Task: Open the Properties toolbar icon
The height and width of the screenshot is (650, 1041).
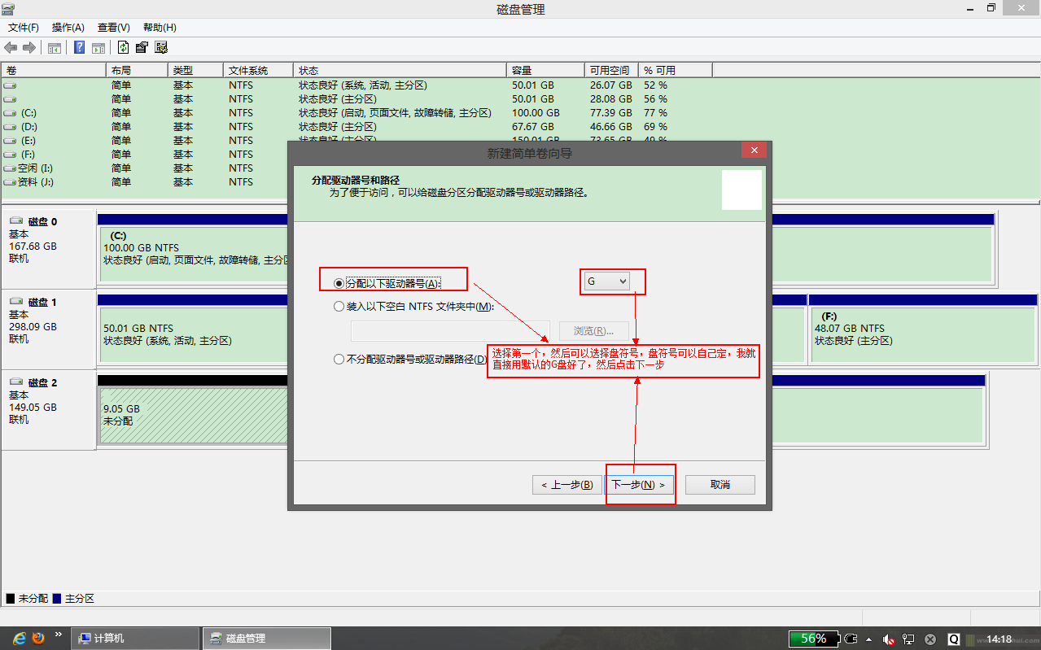Action: pyautogui.click(x=142, y=48)
